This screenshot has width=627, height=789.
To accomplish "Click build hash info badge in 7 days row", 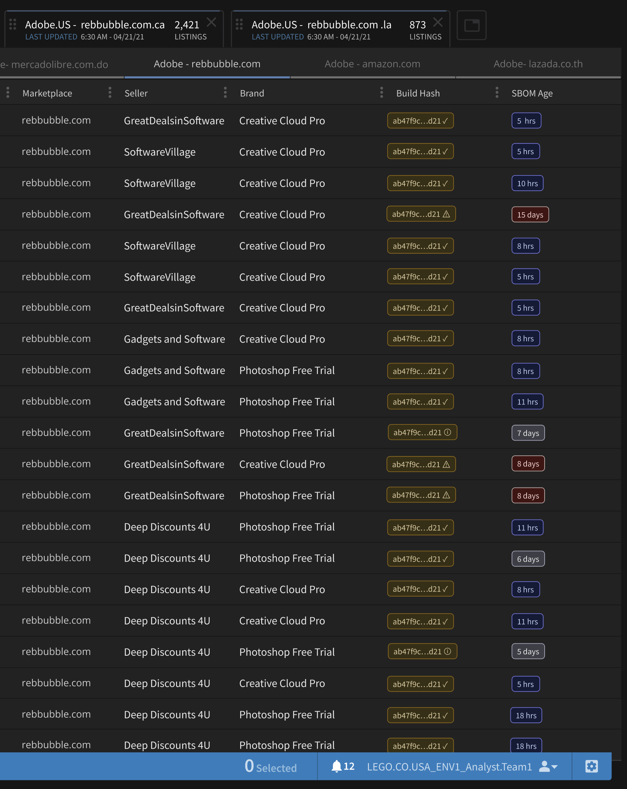I will tap(422, 433).
